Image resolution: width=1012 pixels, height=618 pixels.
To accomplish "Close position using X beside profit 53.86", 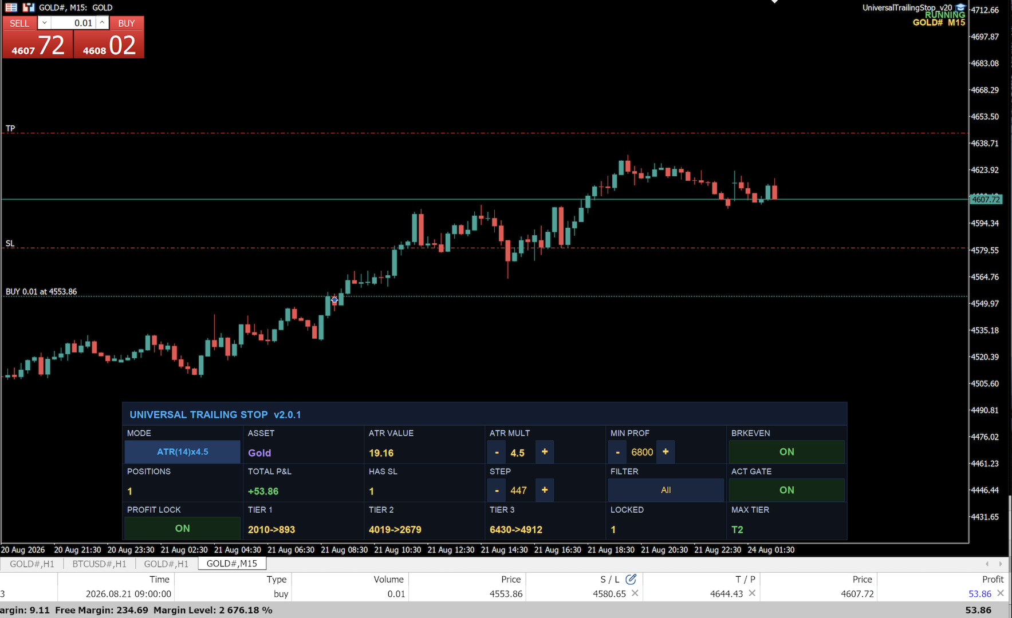I will [x=1001, y=593].
